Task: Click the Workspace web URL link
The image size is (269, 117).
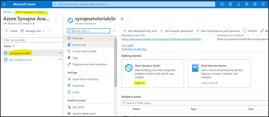Action: click(162, 39)
